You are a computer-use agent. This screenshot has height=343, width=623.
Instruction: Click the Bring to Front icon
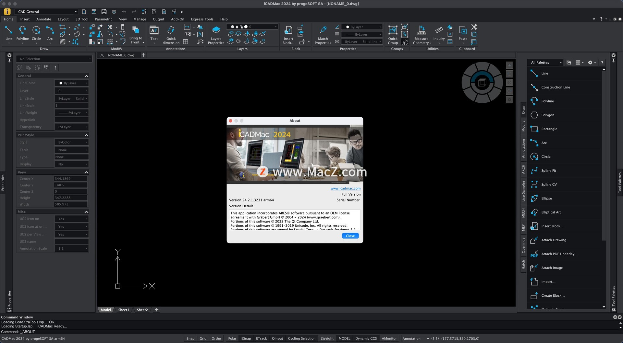(x=136, y=30)
